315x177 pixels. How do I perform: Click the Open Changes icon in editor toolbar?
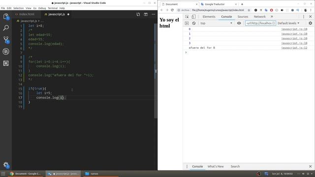138,14
